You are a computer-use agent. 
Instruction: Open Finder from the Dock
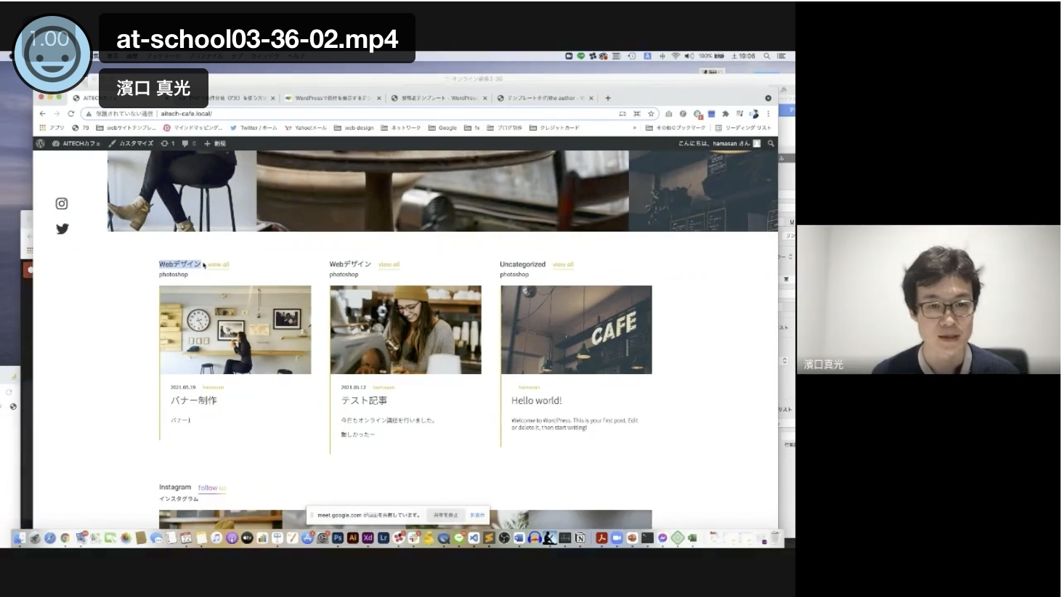coord(20,538)
